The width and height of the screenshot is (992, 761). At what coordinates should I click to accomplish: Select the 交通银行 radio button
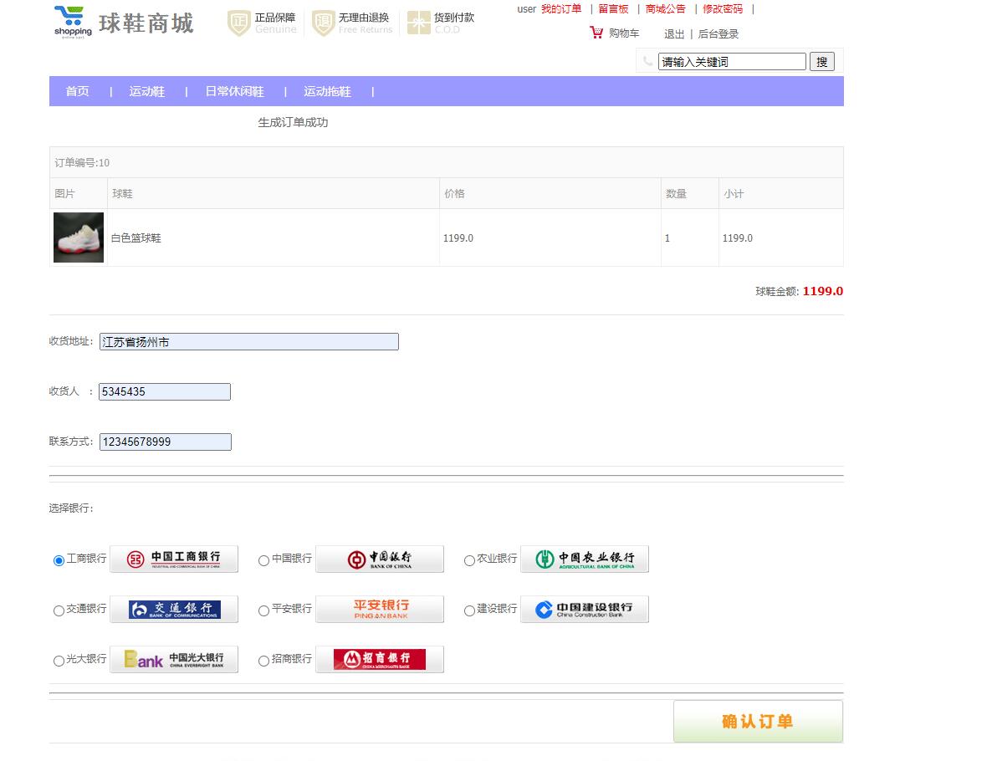click(58, 610)
